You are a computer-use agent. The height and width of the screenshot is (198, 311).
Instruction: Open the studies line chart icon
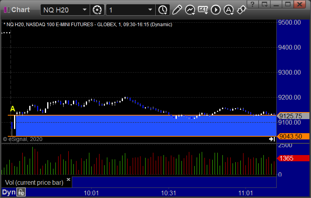point(190,10)
